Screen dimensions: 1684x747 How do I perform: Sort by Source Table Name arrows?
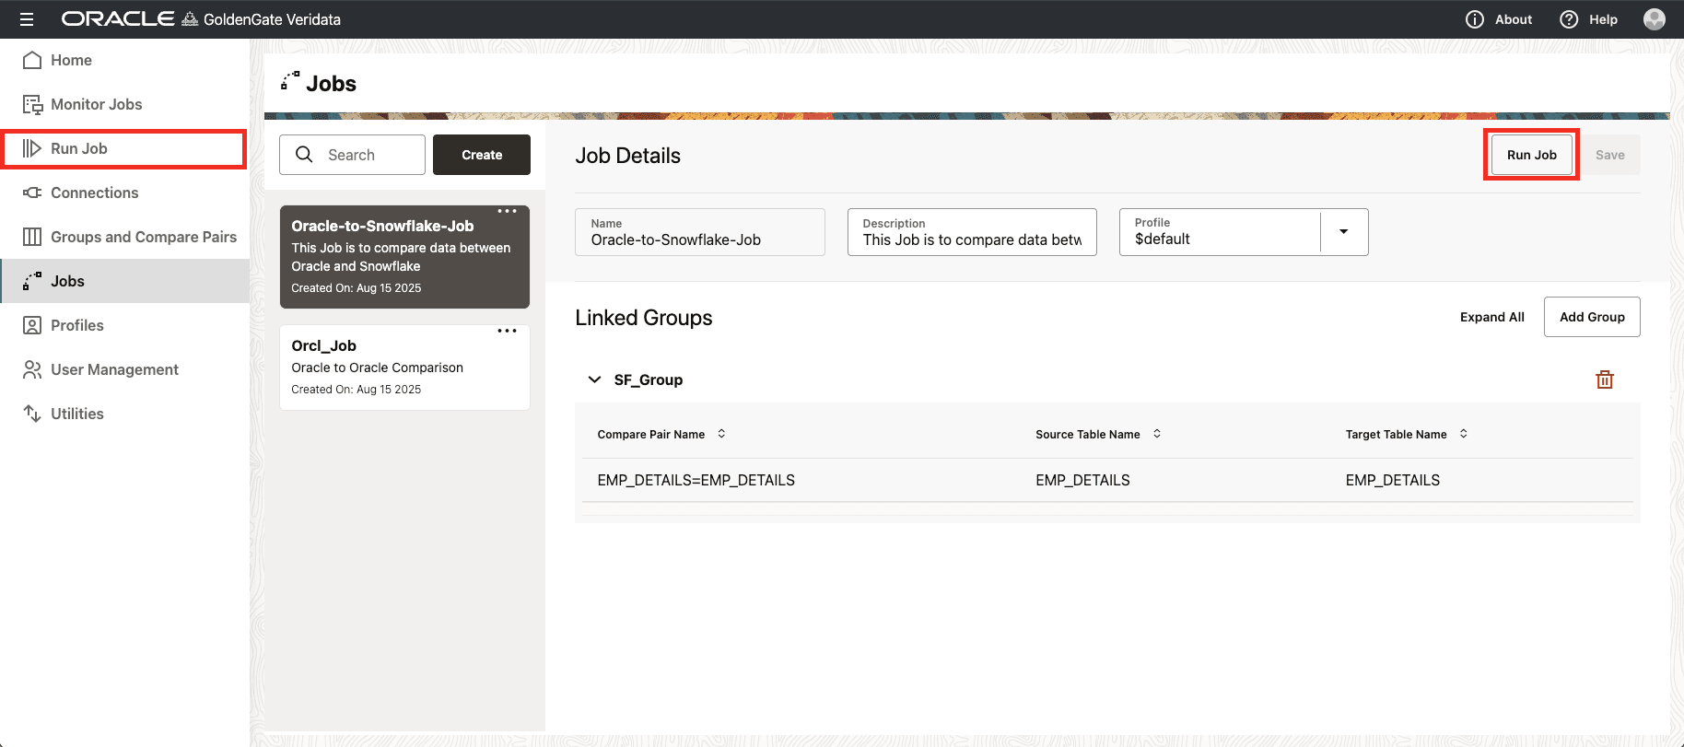coord(1157,434)
